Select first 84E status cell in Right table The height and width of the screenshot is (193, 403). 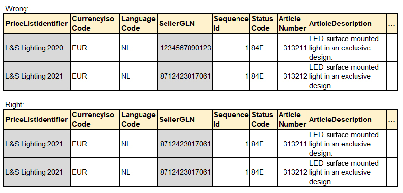click(x=263, y=144)
